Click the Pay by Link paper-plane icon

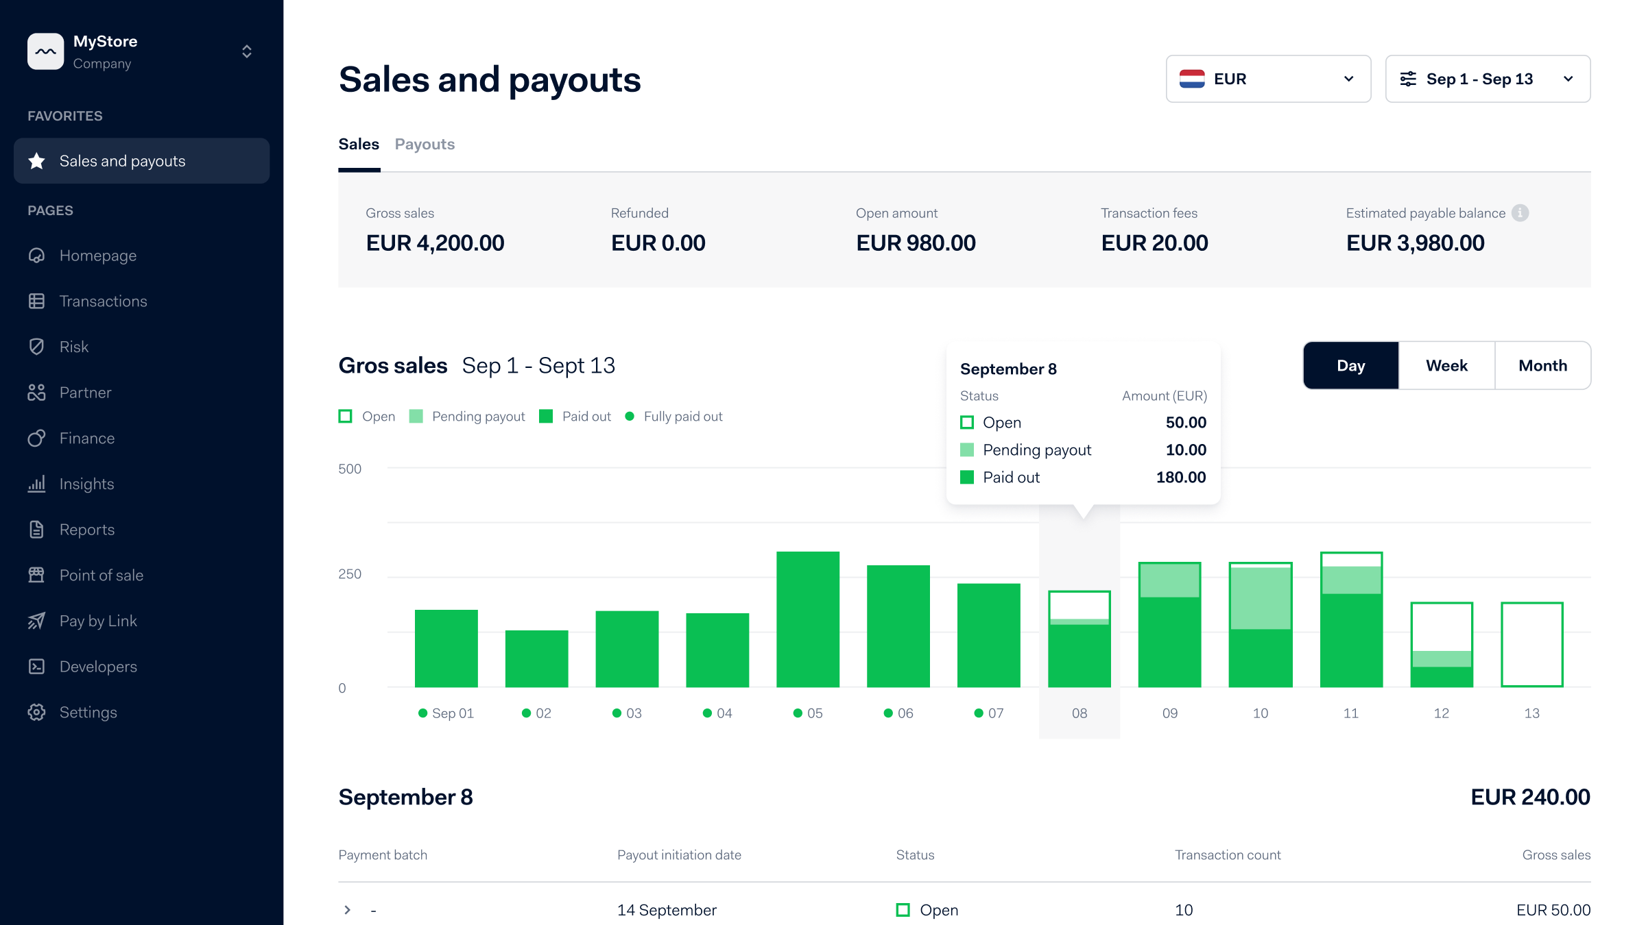click(x=36, y=621)
